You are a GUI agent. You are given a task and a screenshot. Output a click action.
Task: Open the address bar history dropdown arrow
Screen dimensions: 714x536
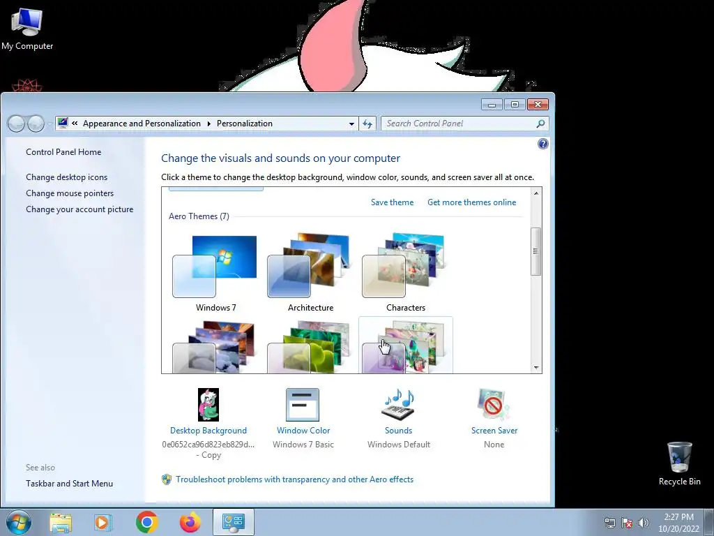click(x=351, y=124)
